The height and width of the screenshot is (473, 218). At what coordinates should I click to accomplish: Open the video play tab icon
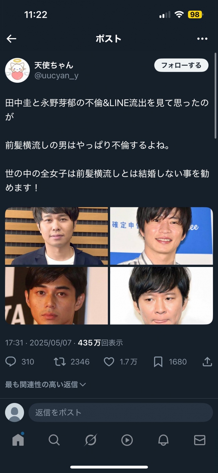[x=127, y=440]
